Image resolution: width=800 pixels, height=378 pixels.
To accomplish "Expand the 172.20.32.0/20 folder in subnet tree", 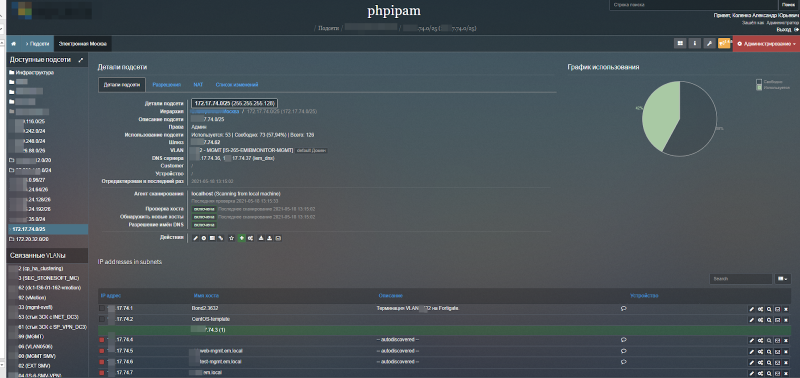I will [x=11, y=239].
